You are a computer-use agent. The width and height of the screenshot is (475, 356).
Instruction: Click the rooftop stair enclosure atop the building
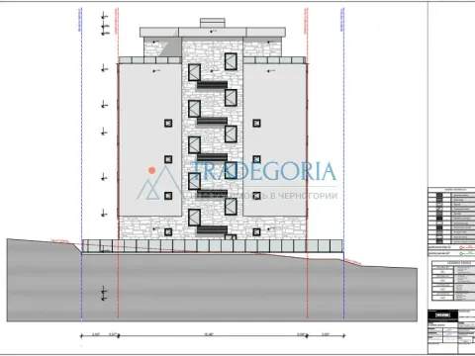pos(213,23)
